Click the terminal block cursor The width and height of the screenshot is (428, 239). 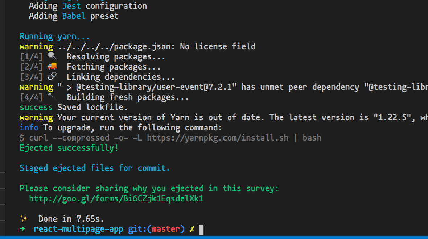pos(201,229)
